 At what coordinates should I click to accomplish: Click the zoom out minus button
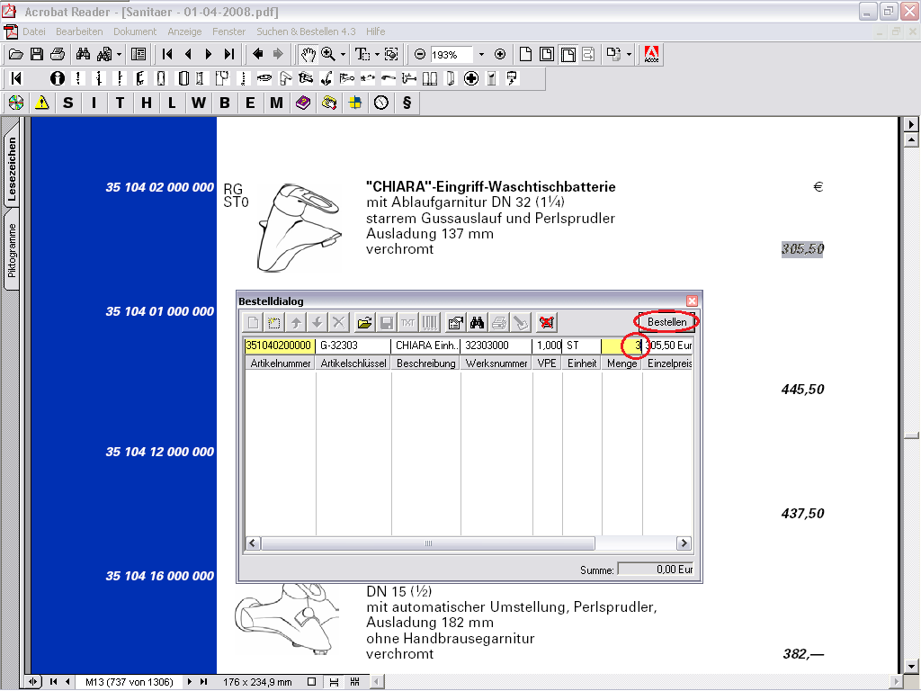[419, 55]
